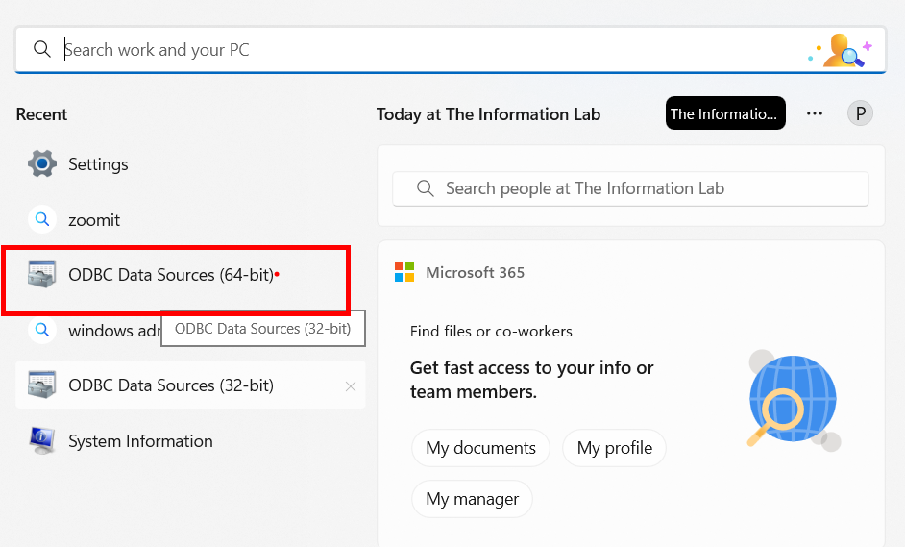
Task: Click the zoomit search magnifier icon
Action: tap(42, 220)
